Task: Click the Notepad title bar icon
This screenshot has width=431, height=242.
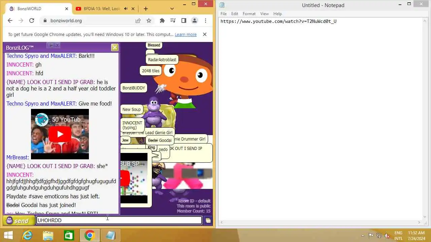Action: [x=222, y=5]
